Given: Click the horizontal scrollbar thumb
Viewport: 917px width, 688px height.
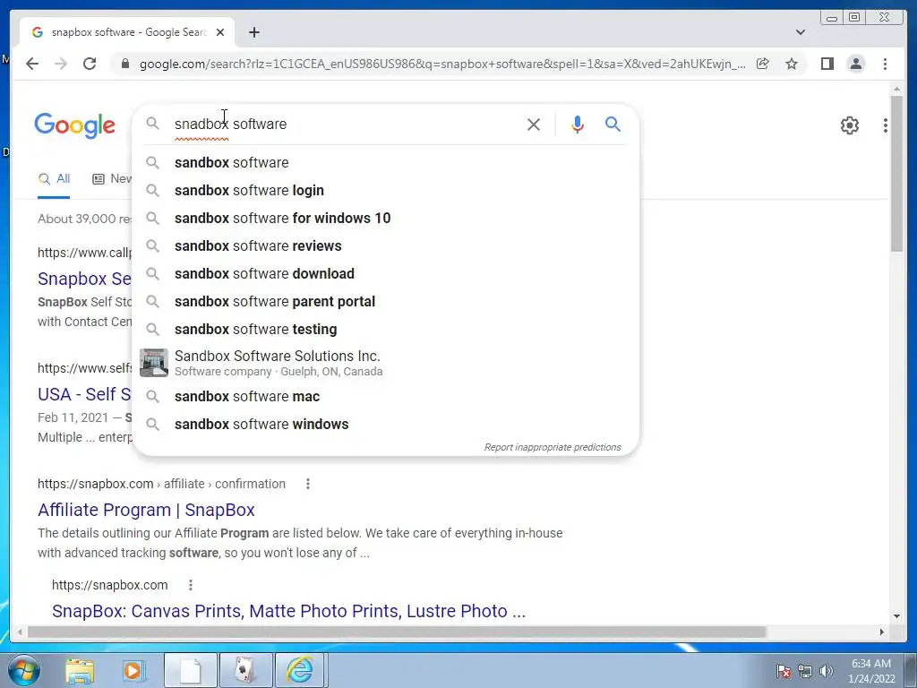Looking at the screenshot, I should [x=397, y=632].
